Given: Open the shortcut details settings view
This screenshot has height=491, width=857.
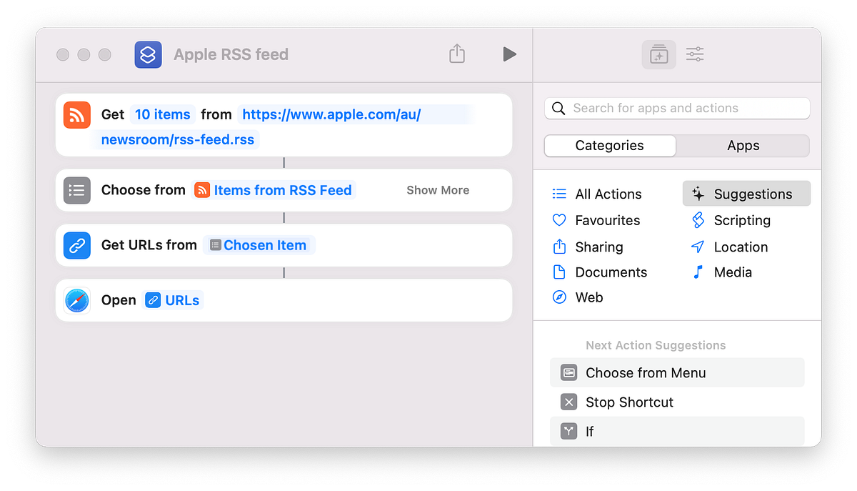Looking at the screenshot, I should tap(694, 54).
